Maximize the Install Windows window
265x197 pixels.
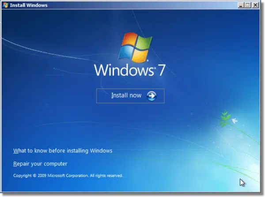[248, 5]
